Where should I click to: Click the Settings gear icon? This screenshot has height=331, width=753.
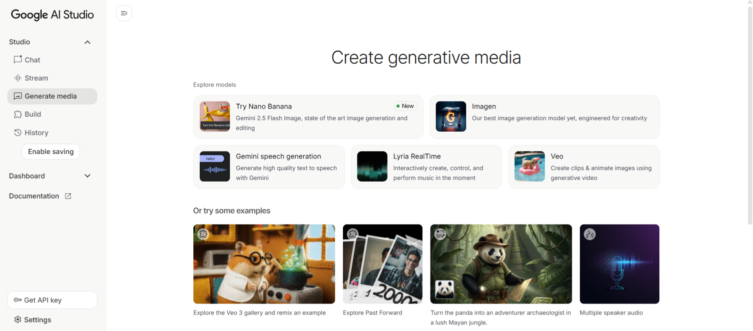pos(18,320)
